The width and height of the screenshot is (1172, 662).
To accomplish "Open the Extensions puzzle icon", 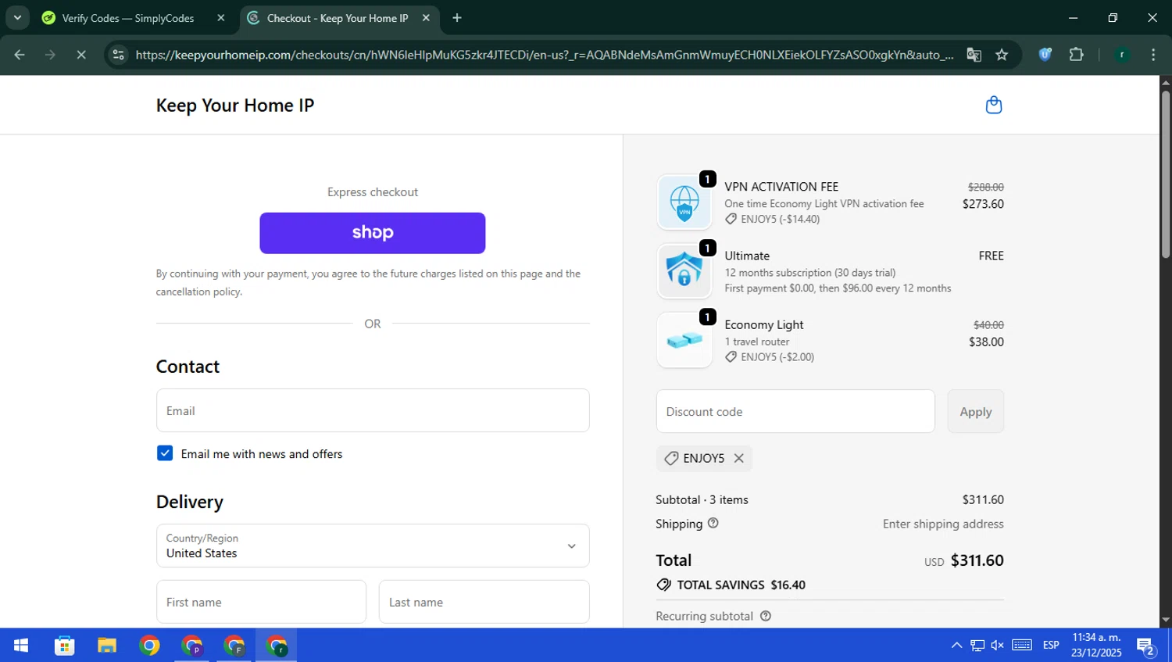I will [x=1076, y=55].
